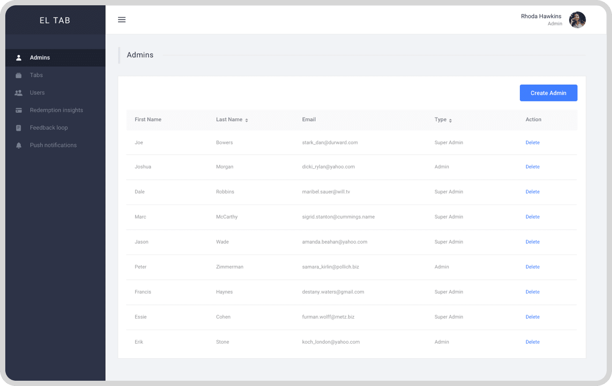The height and width of the screenshot is (386, 612).
Task: Delete the admin Joe Bowers
Action: point(532,143)
